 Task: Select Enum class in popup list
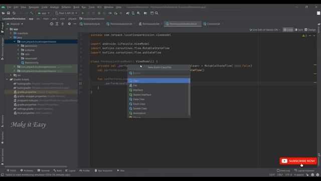(x=158, y=104)
